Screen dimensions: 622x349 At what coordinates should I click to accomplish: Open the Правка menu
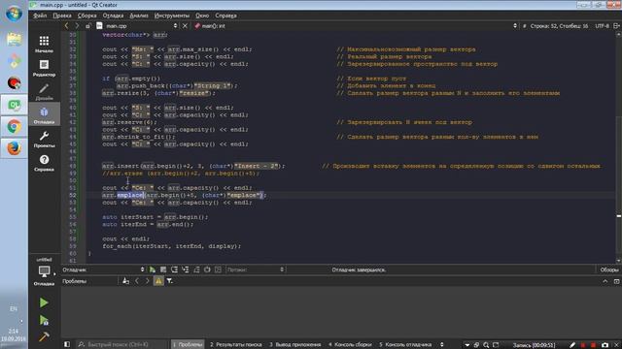(x=62, y=16)
